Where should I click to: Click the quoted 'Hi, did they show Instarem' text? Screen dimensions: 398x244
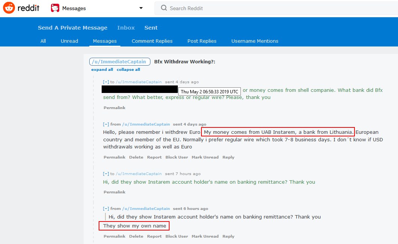click(215, 217)
